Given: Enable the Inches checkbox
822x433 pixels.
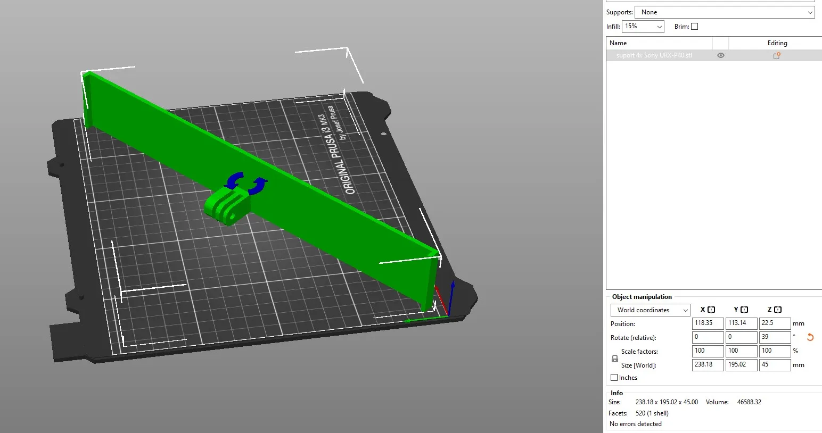Looking at the screenshot, I should [x=614, y=378].
